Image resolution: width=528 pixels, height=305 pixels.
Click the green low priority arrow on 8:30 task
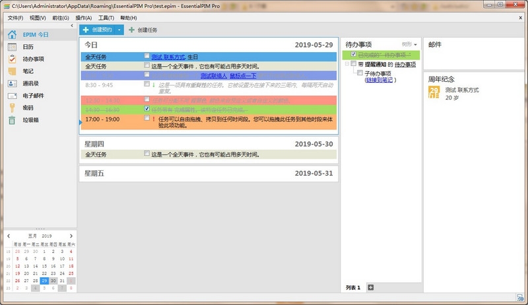(x=154, y=85)
